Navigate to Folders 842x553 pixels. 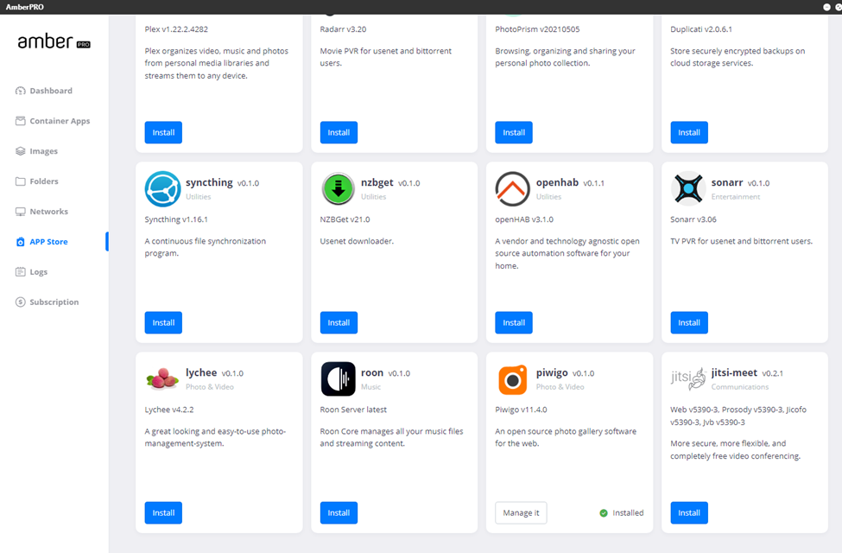pos(44,181)
